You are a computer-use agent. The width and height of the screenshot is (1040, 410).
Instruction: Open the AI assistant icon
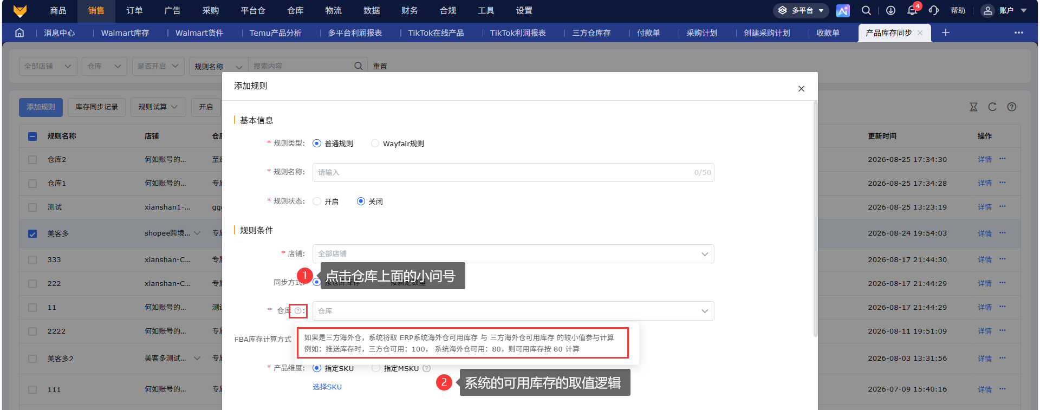[x=843, y=10]
